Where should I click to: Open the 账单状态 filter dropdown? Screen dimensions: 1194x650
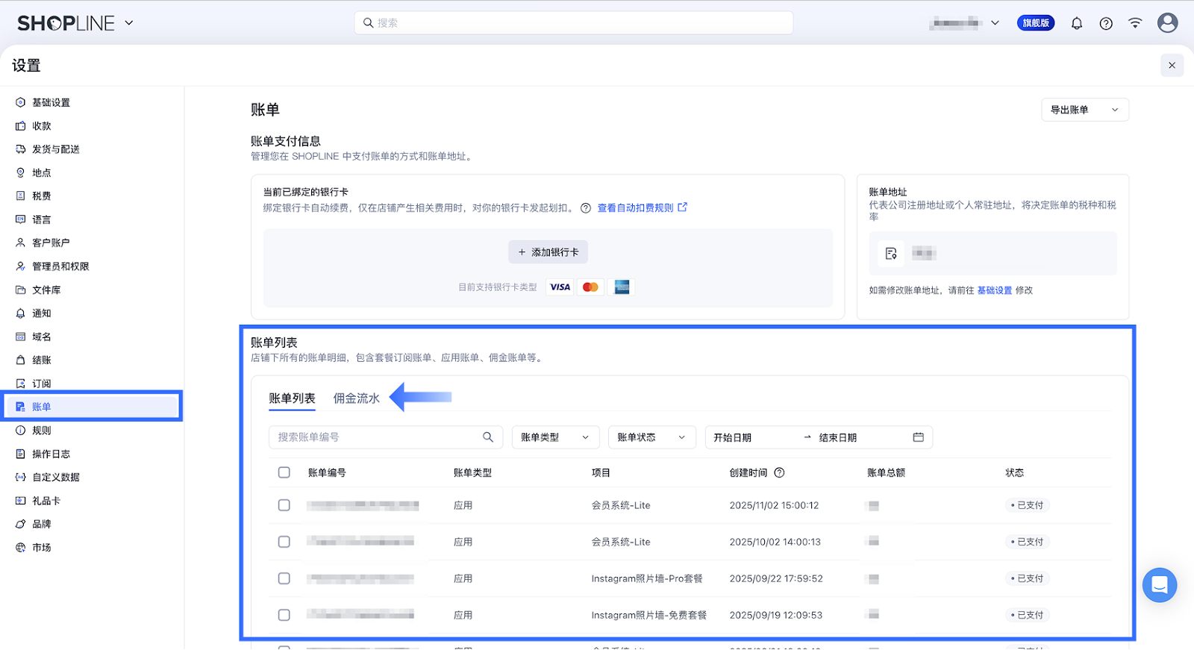click(651, 437)
